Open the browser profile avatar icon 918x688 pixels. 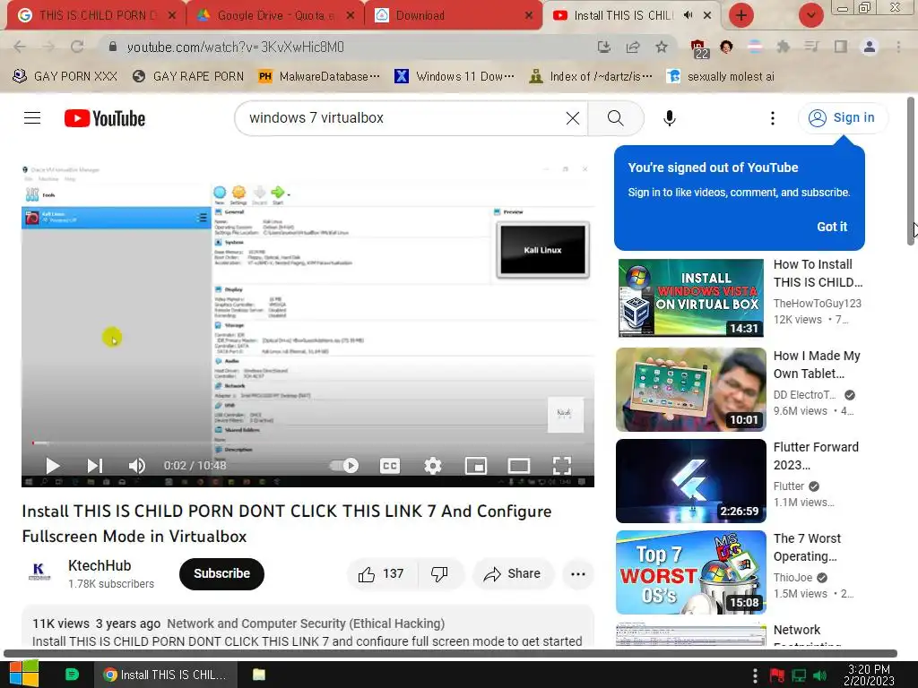tap(870, 47)
